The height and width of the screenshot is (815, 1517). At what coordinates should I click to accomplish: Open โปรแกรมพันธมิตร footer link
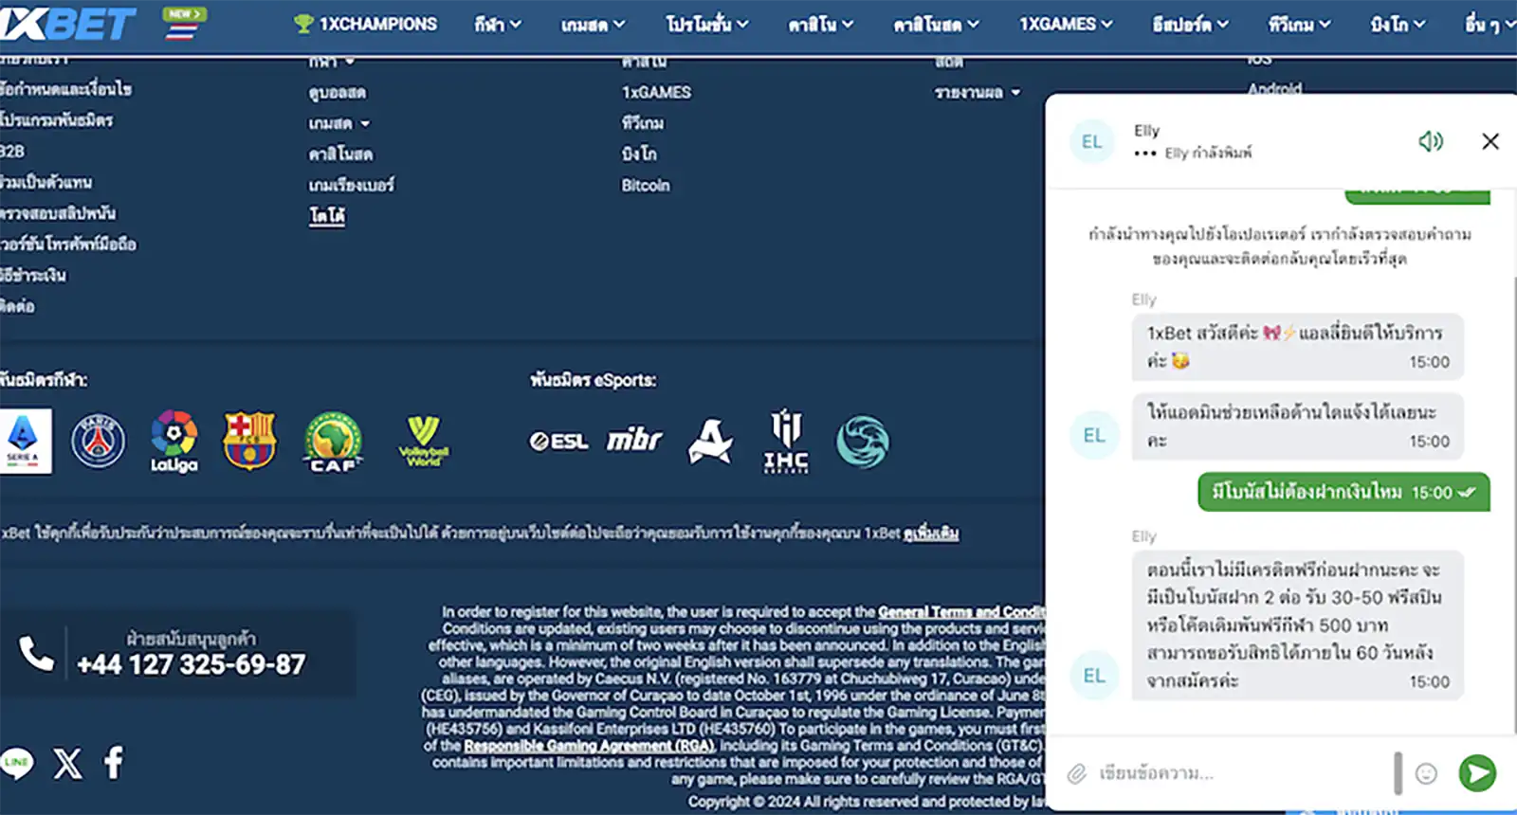click(x=56, y=120)
